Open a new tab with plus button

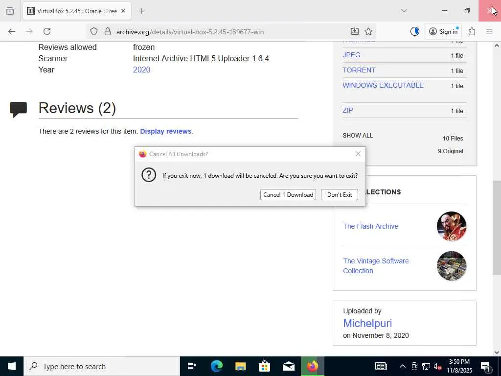[142, 11]
